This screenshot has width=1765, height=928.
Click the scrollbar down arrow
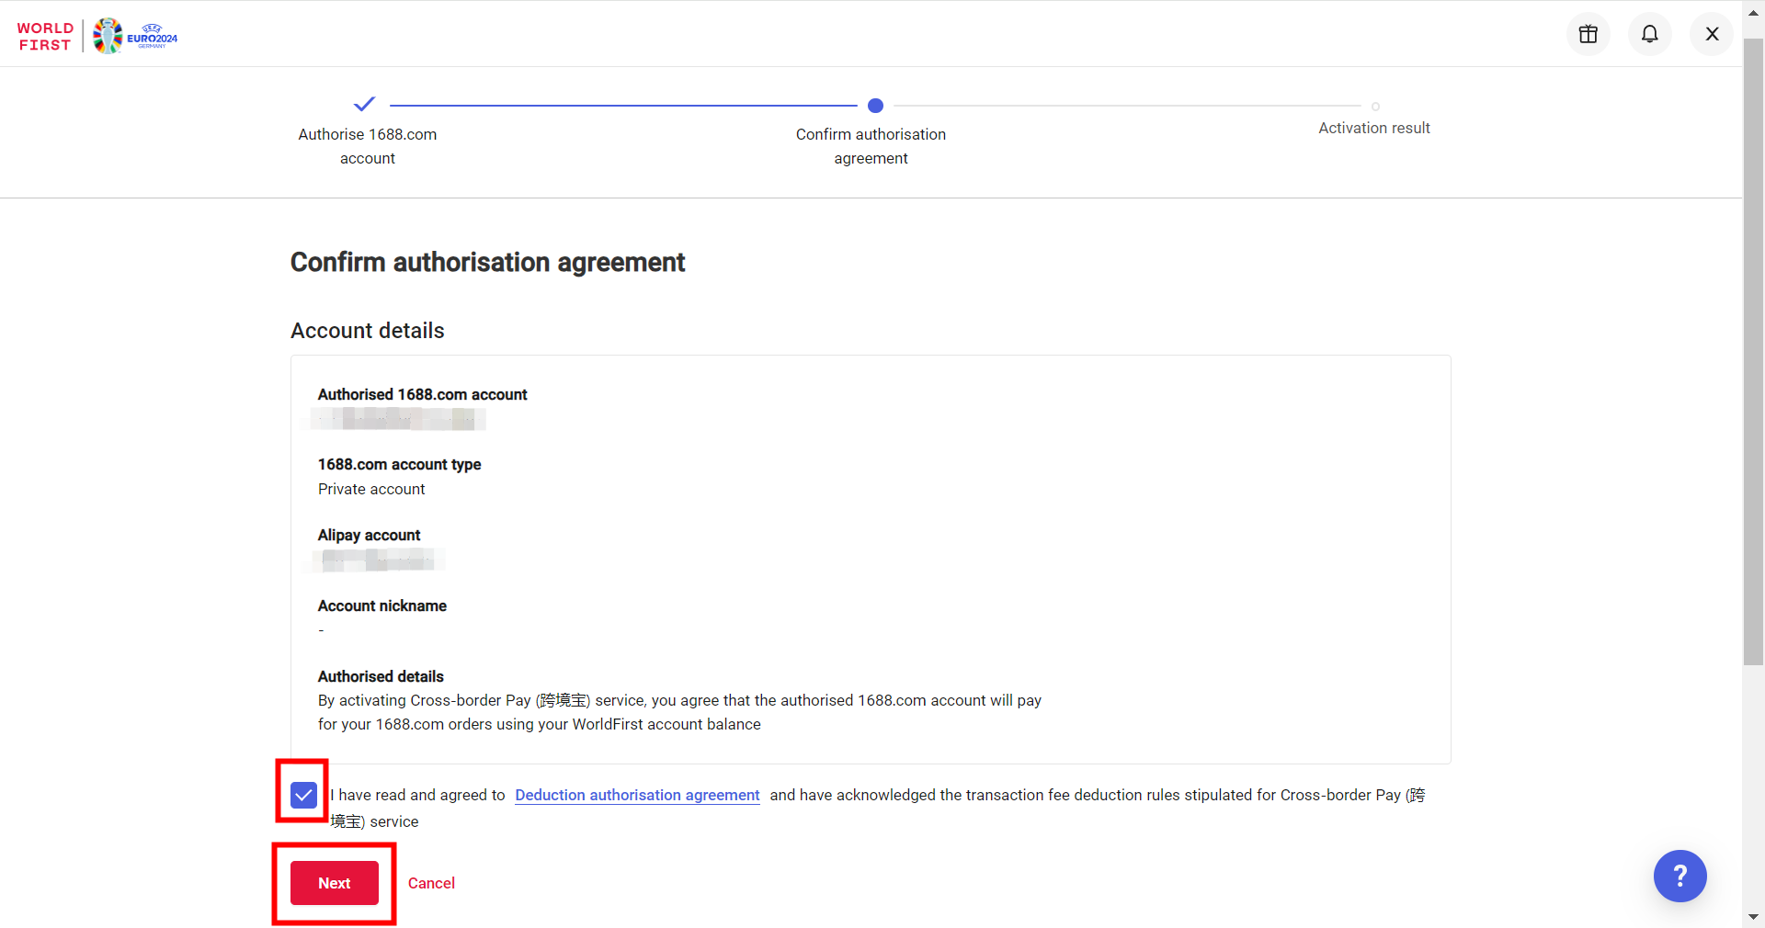pos(1753,916)
